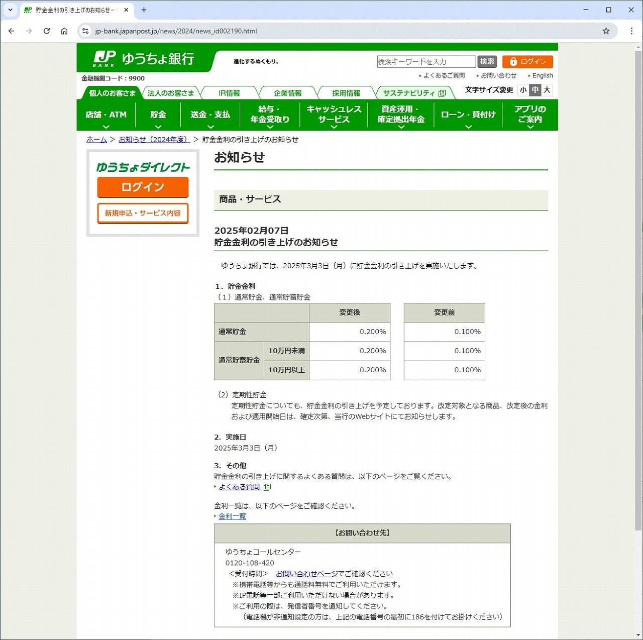
Task: Bookmark this page with the star icon
Action: click(x=606, y=31)
